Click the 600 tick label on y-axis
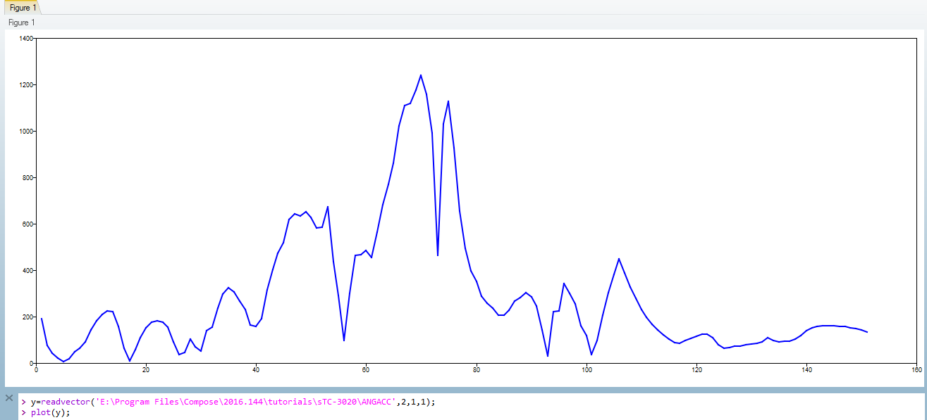Viewport: 927px width, 420px height. (x=27, y=224)
